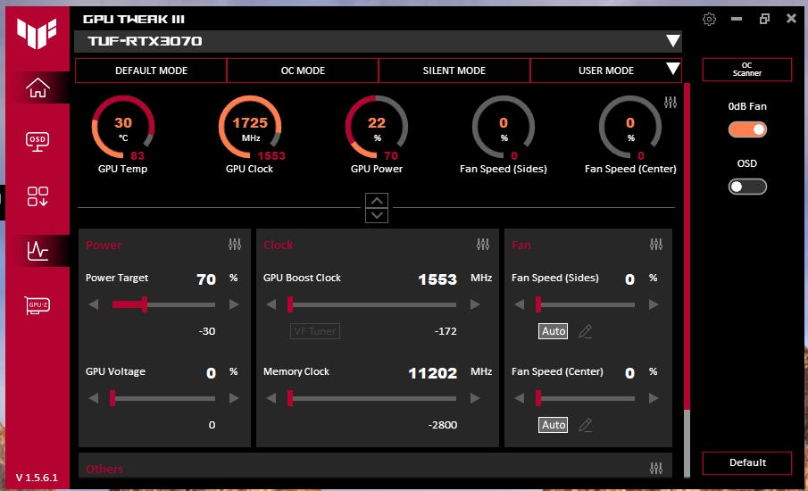808x491 pixels.
Task: Decrease Memory Clock with left arrow
Action: pos(271,398)
